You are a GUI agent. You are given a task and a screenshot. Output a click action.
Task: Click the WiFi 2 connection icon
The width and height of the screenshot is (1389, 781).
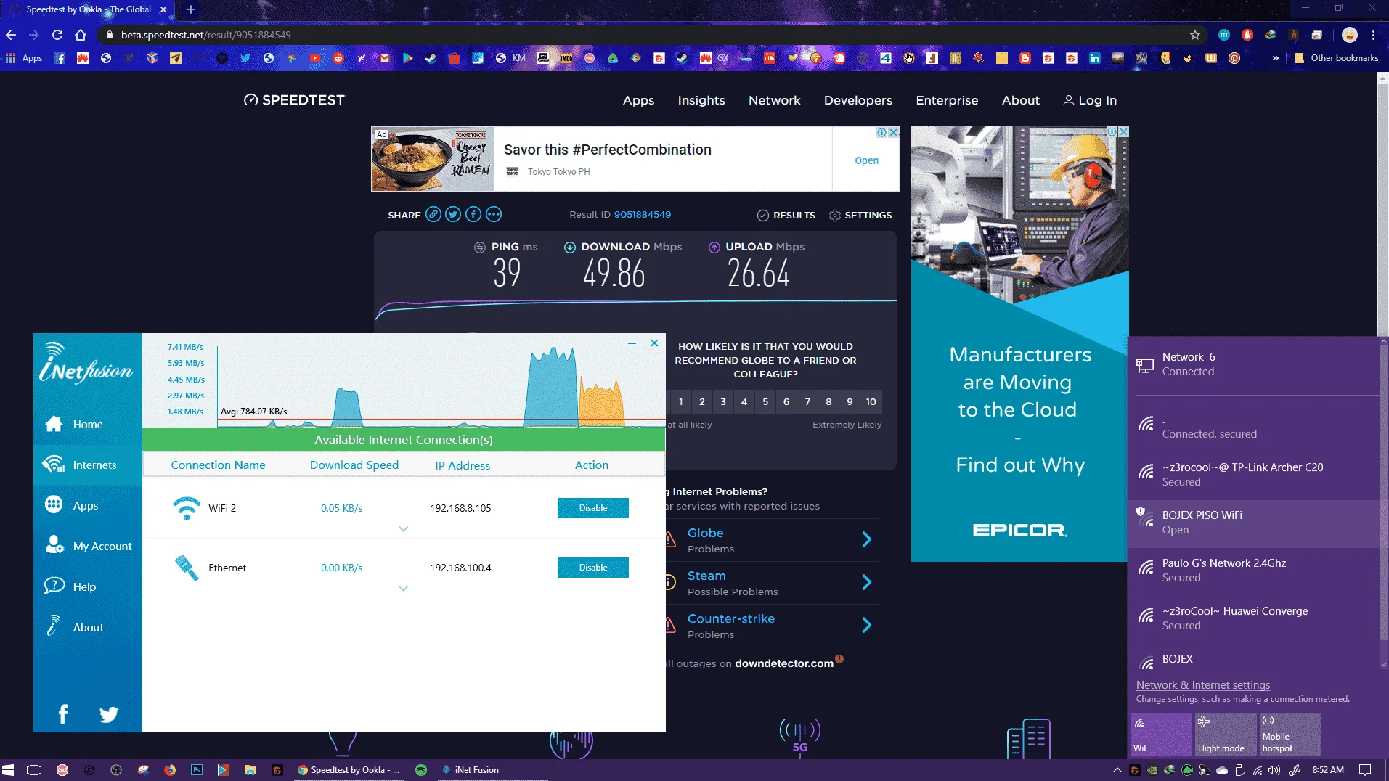point(187,508)
